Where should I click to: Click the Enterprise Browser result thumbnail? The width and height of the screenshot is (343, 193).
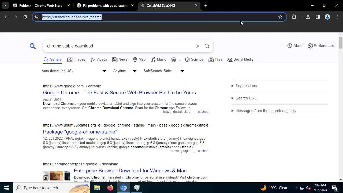[x=57, y=176]
